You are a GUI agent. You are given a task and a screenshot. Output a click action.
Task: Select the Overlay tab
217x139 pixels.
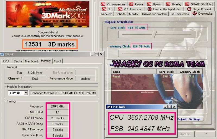pos(174,4)
